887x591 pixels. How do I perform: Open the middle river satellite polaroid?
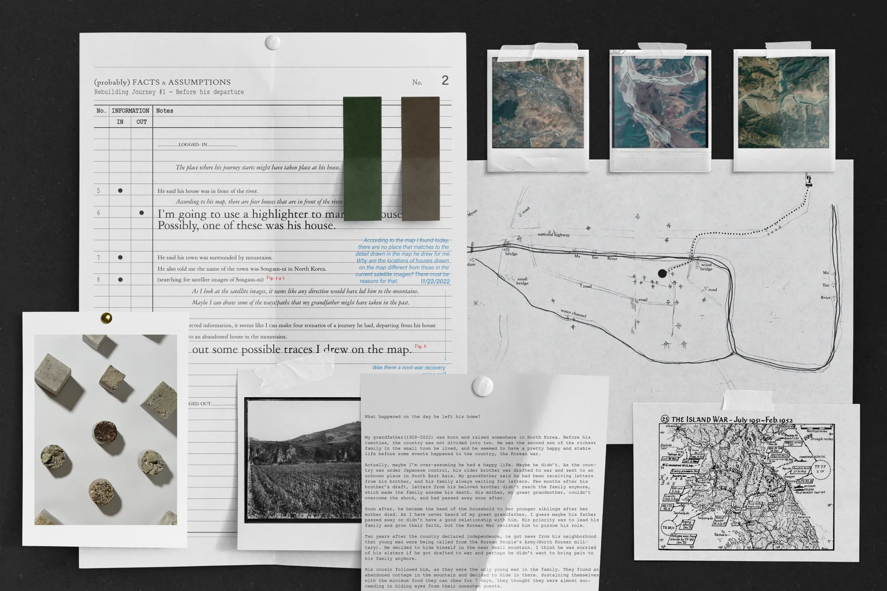point(660,103)
